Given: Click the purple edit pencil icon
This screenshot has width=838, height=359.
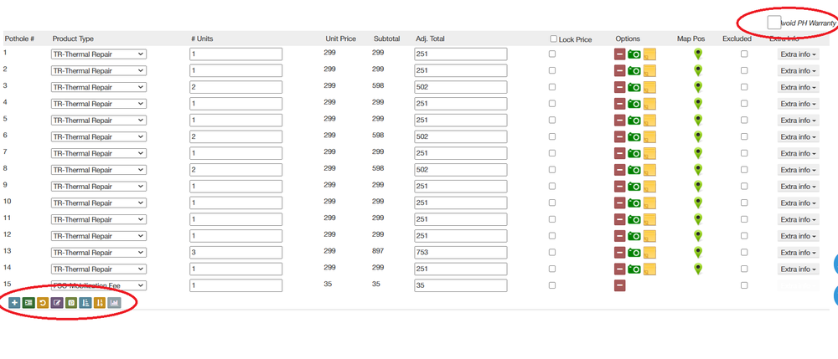Looking at the screenshot, I should tap(57, 302).
